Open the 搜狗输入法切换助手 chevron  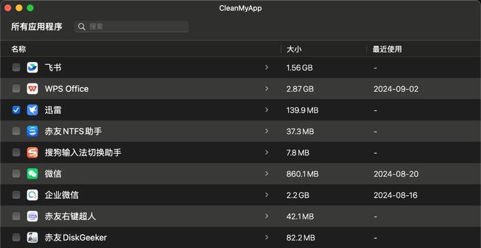pos(267,153)
